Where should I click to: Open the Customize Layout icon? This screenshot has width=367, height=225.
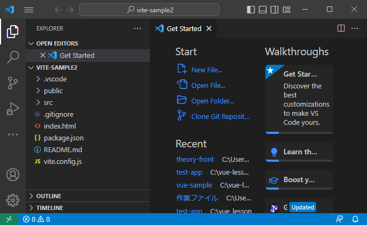286,10
